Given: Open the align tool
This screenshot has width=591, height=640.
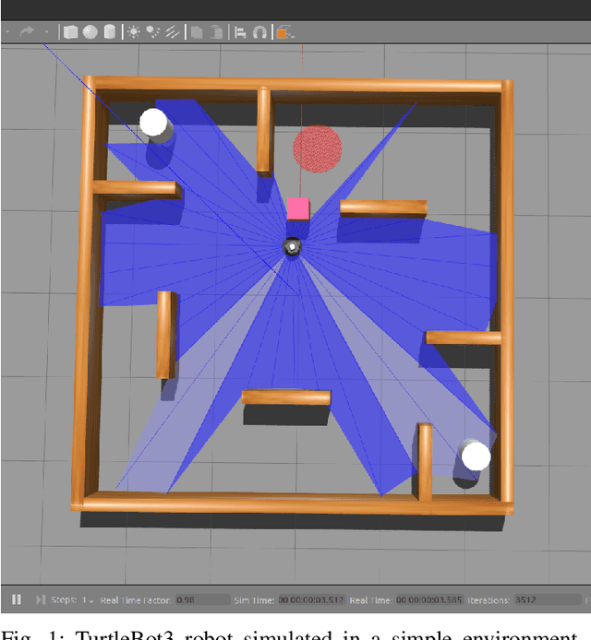Looking at the screenshot, I should point(240,32).
